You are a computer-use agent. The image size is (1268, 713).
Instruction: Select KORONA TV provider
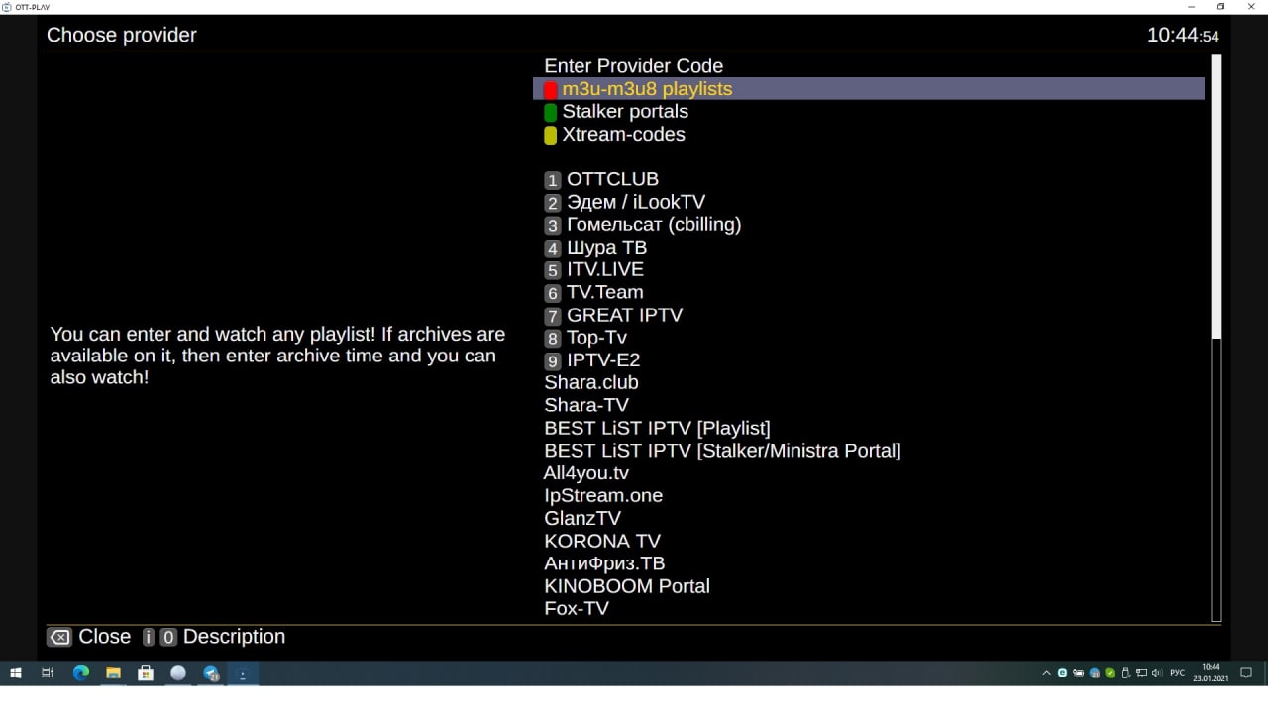coord(602,541)
